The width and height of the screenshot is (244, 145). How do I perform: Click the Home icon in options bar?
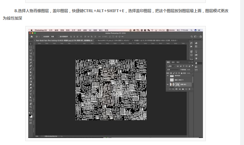31,37
